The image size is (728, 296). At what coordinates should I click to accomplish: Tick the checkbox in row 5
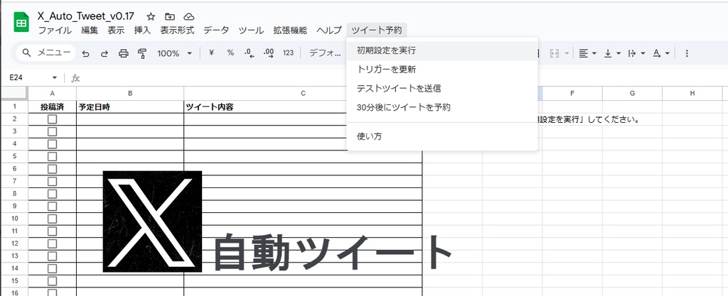53,157
